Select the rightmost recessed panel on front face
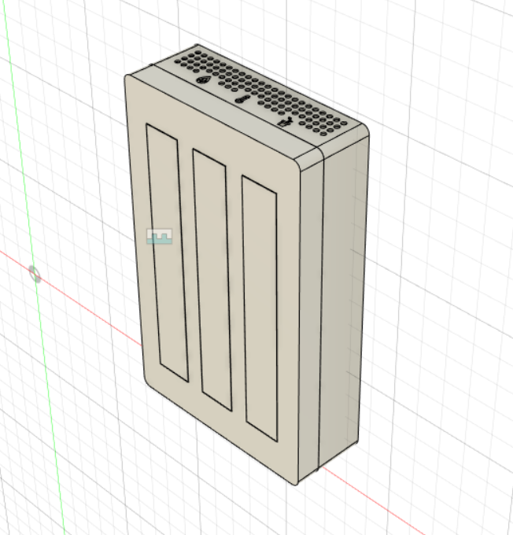This screenshot has width=513, height=535. pos(260,308)
